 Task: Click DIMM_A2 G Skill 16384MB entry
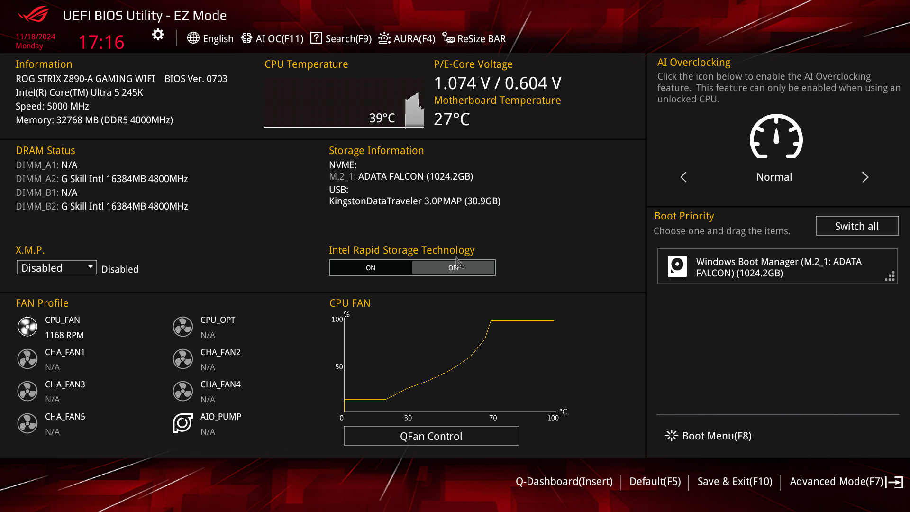click(102, 179)
